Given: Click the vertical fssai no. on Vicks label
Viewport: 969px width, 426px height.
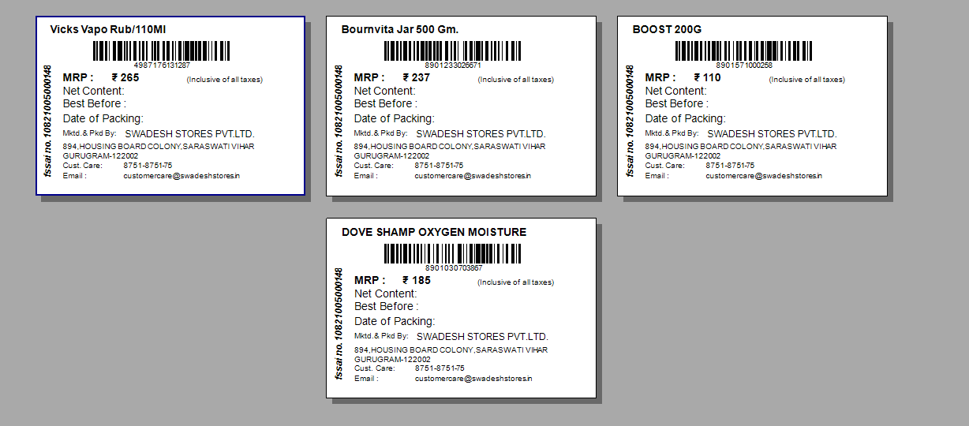Looking at the screenshot, I should [x=47, y=121].
